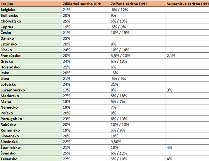Screen dimensions: 209x161
Task: Select the Maďarsko 27% cell
Action: [86, 96]
